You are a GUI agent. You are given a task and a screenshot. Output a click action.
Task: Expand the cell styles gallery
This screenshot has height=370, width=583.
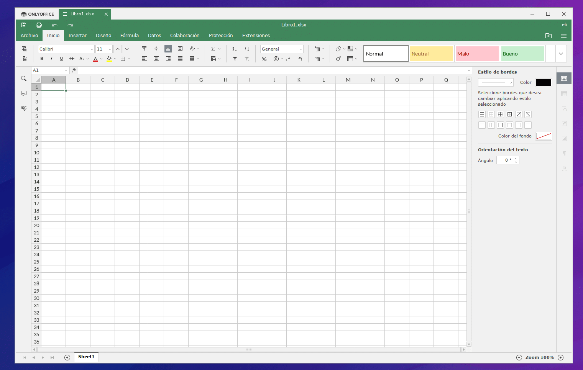(561, 54)
